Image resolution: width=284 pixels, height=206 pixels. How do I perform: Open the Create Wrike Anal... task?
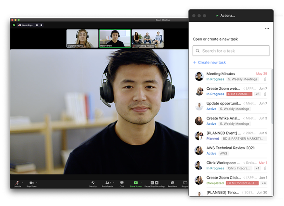(231, 121)
